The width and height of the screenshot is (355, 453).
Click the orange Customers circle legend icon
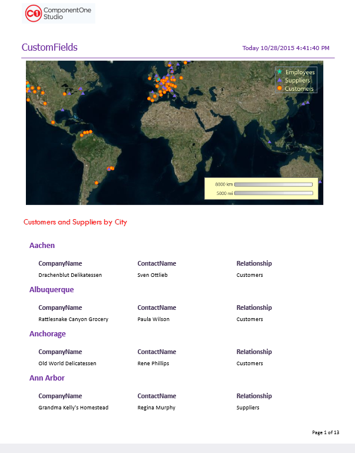click(x=279, y=88)
